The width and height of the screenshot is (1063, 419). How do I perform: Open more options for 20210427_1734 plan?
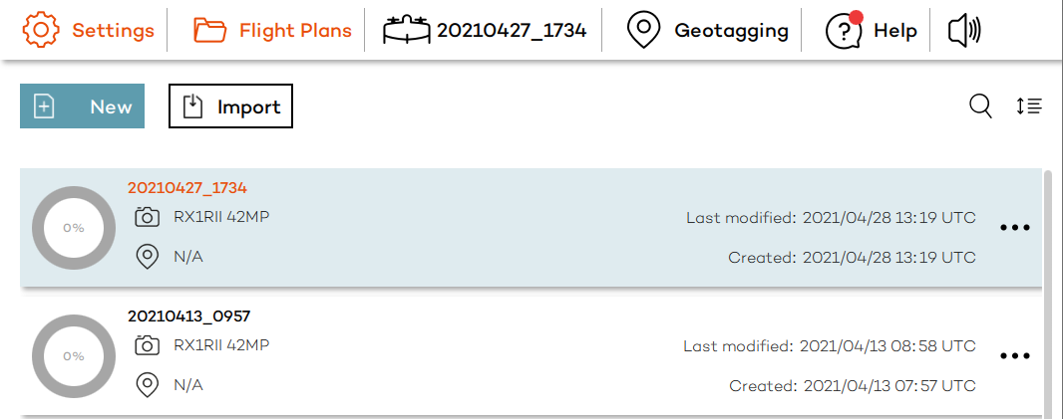1014,228
